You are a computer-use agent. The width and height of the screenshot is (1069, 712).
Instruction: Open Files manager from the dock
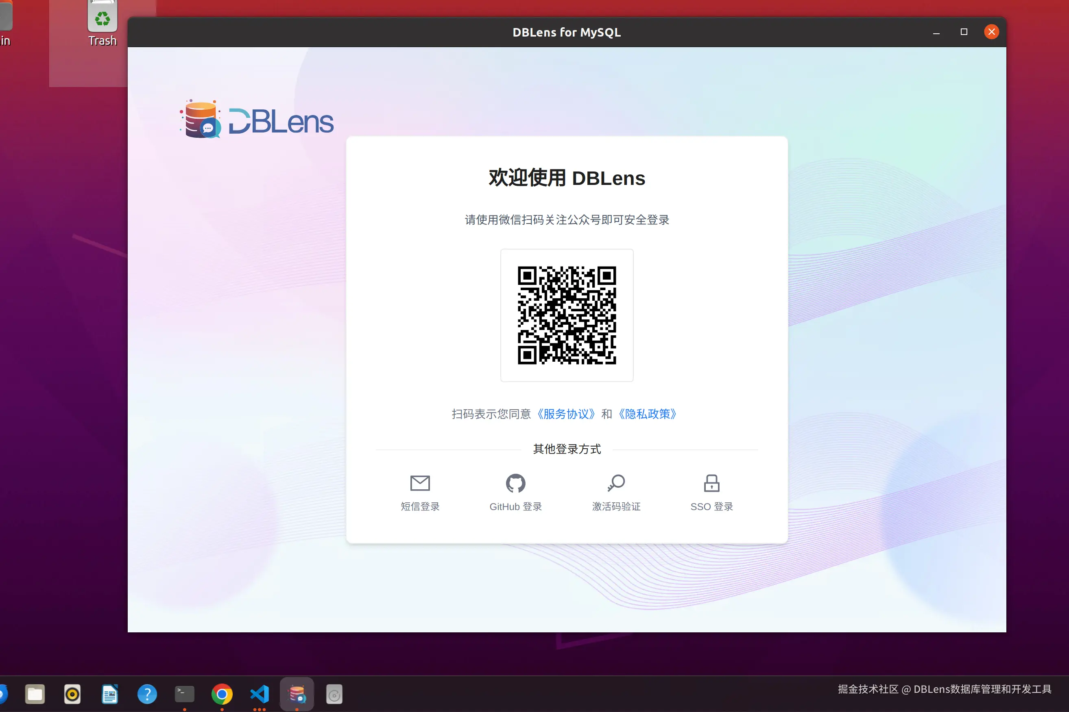click(35, 694)
